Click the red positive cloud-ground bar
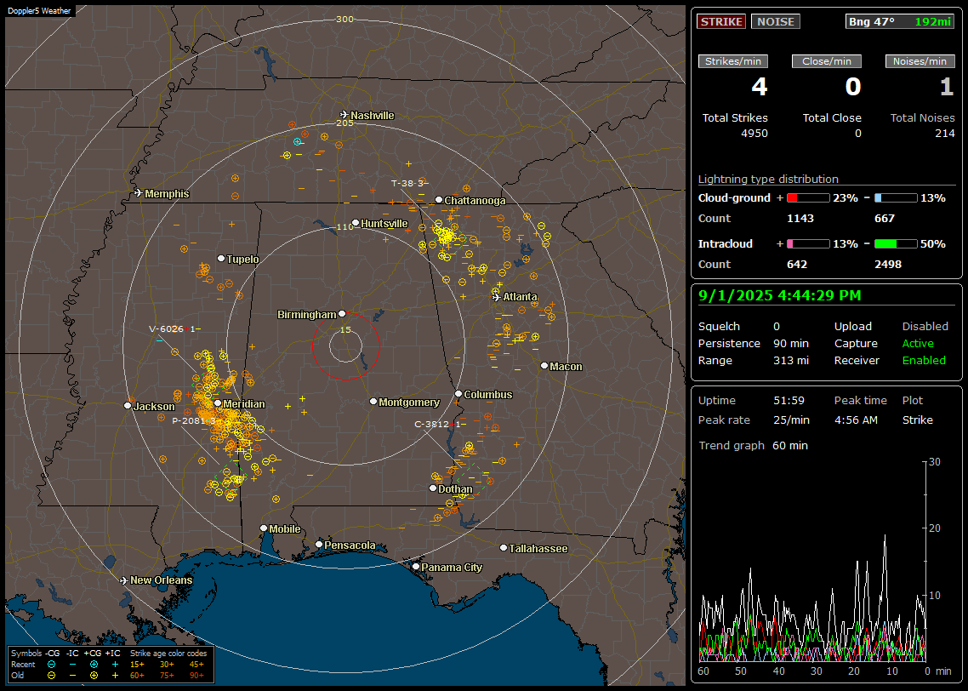 808,198
